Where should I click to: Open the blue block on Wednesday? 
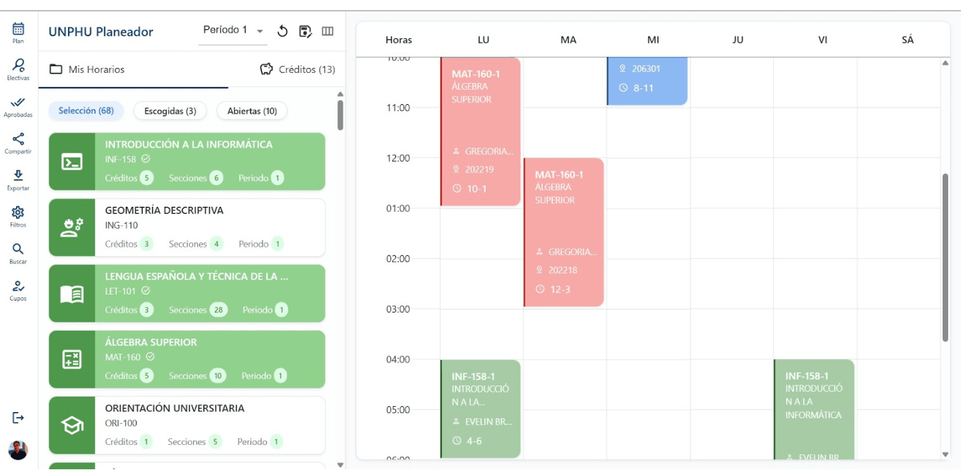(x=647, y=82)
